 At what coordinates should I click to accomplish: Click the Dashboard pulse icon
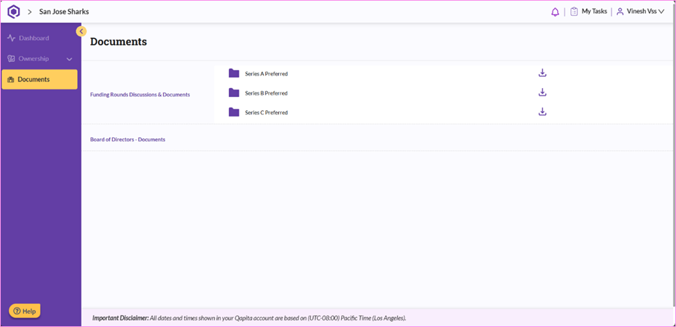[x=11, y=38]
